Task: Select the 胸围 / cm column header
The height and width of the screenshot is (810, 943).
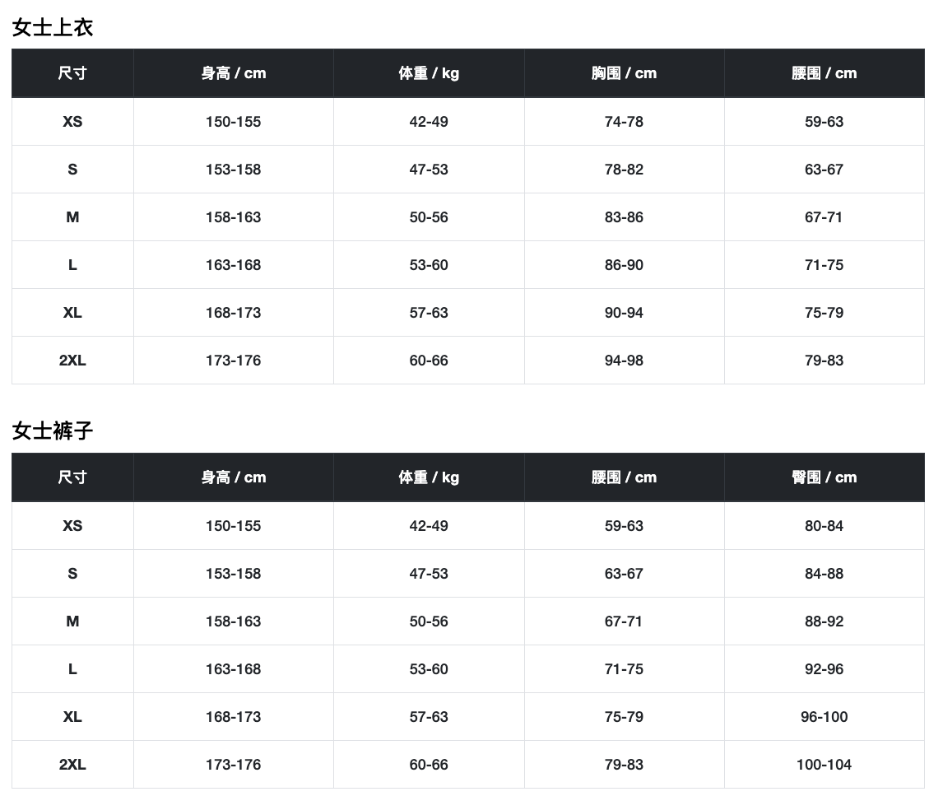Action: coord(624,73)
